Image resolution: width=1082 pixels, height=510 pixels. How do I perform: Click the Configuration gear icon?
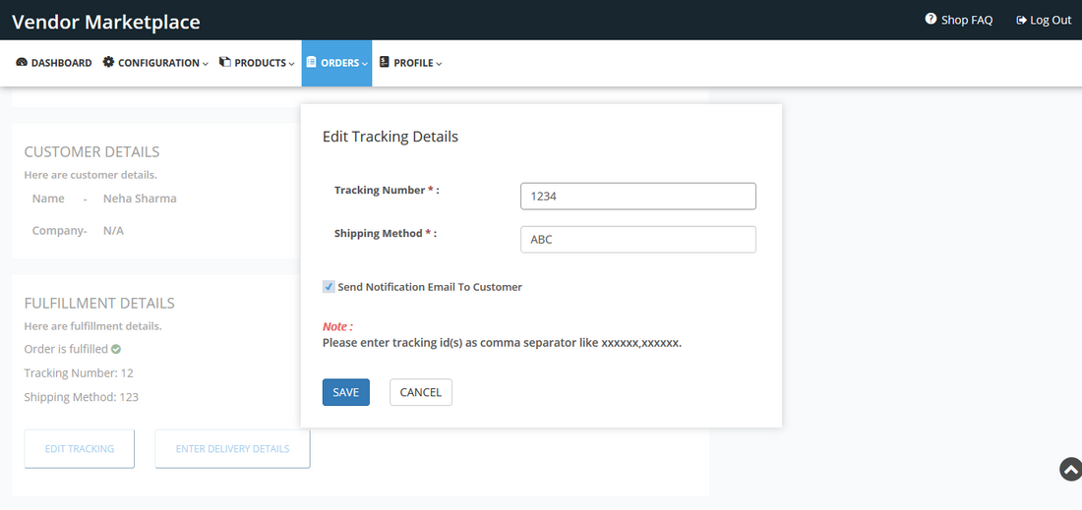[x=108, y=62]
